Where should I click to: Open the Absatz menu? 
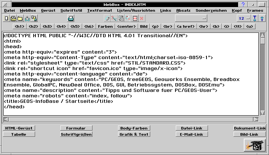click(x=183, y=11)
